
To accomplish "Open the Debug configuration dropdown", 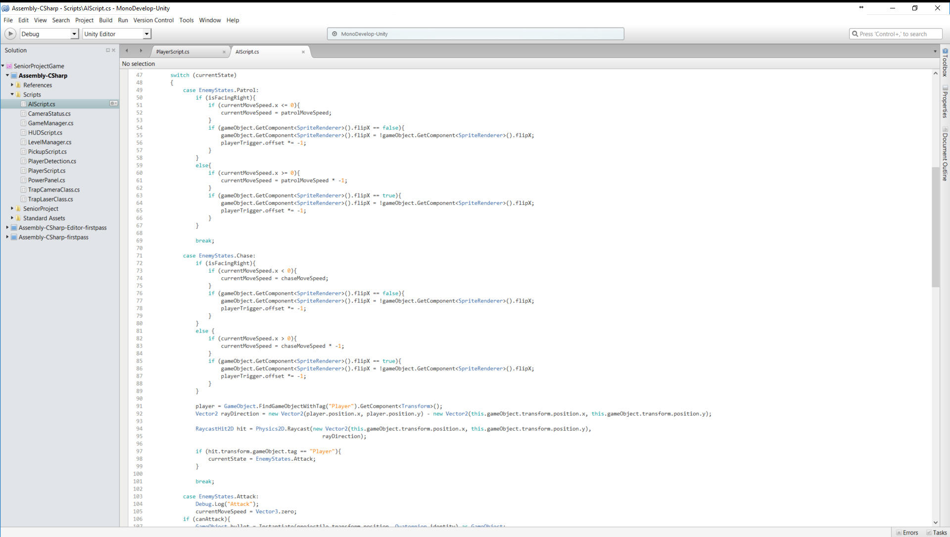I will (x=74, y=34).
